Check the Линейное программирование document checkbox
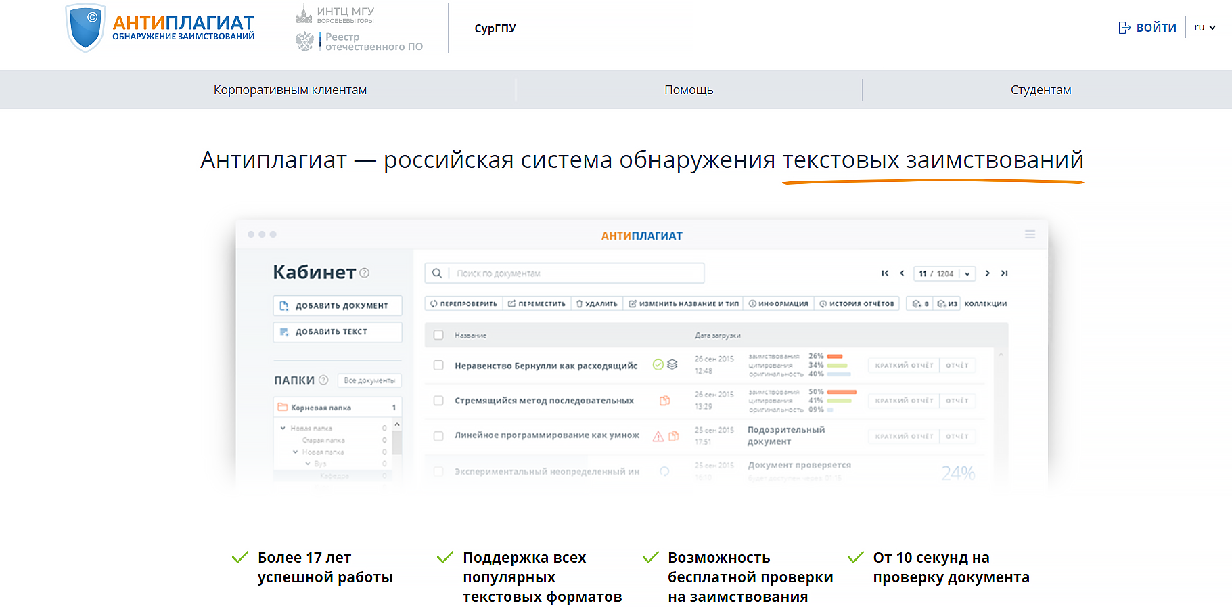 pos(438,436)
